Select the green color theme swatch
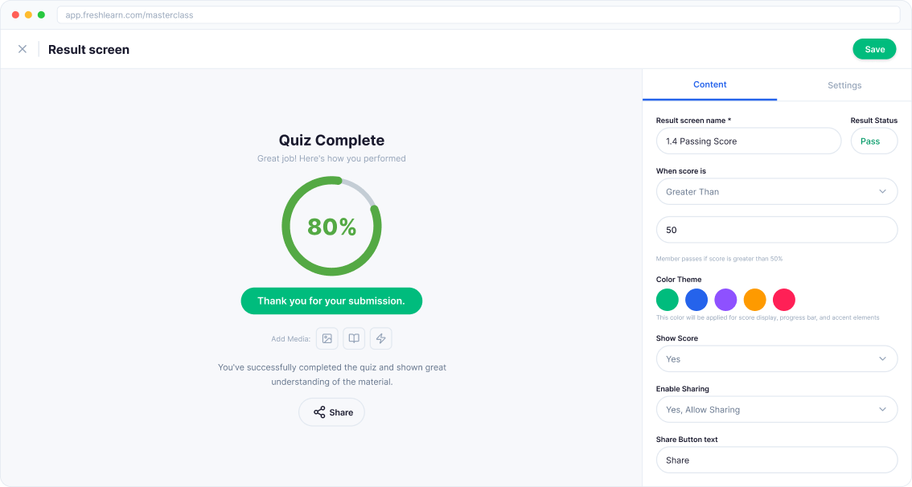The width and height of the screenshot is (912, 487). [x=667, y=299]
